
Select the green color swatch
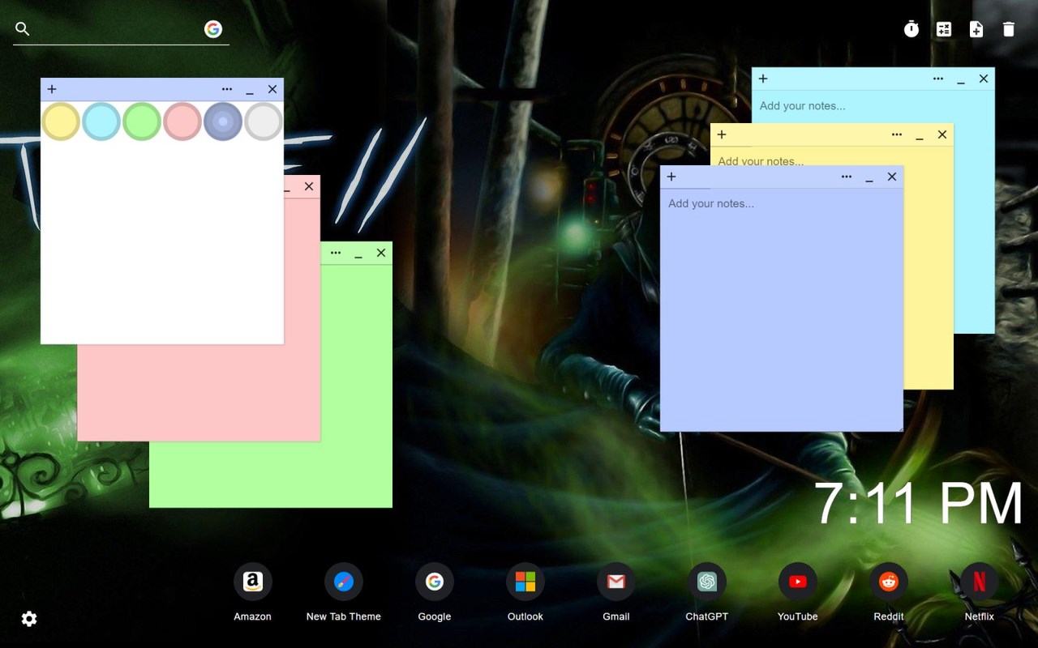point(142,122)
